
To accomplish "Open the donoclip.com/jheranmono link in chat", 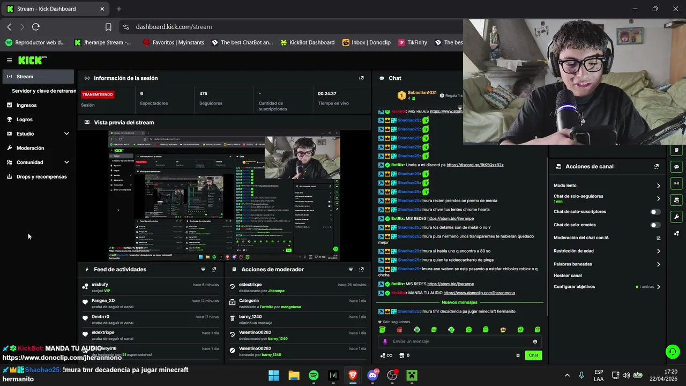I will coord(479,293).
